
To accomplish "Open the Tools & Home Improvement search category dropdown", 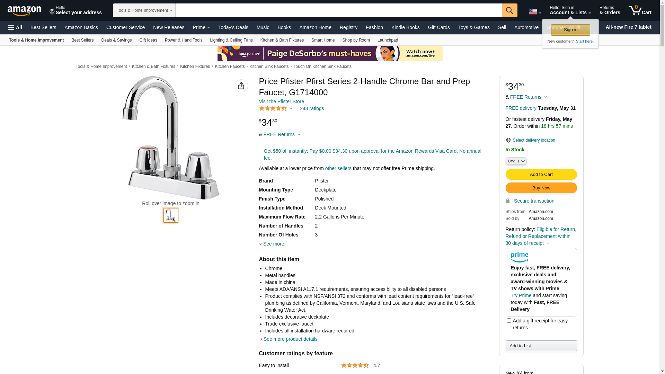I will pyautogui.click(x=144, y=10).
